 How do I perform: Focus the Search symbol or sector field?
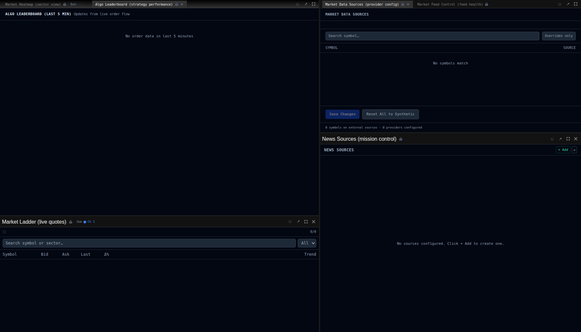coord(149,243)
